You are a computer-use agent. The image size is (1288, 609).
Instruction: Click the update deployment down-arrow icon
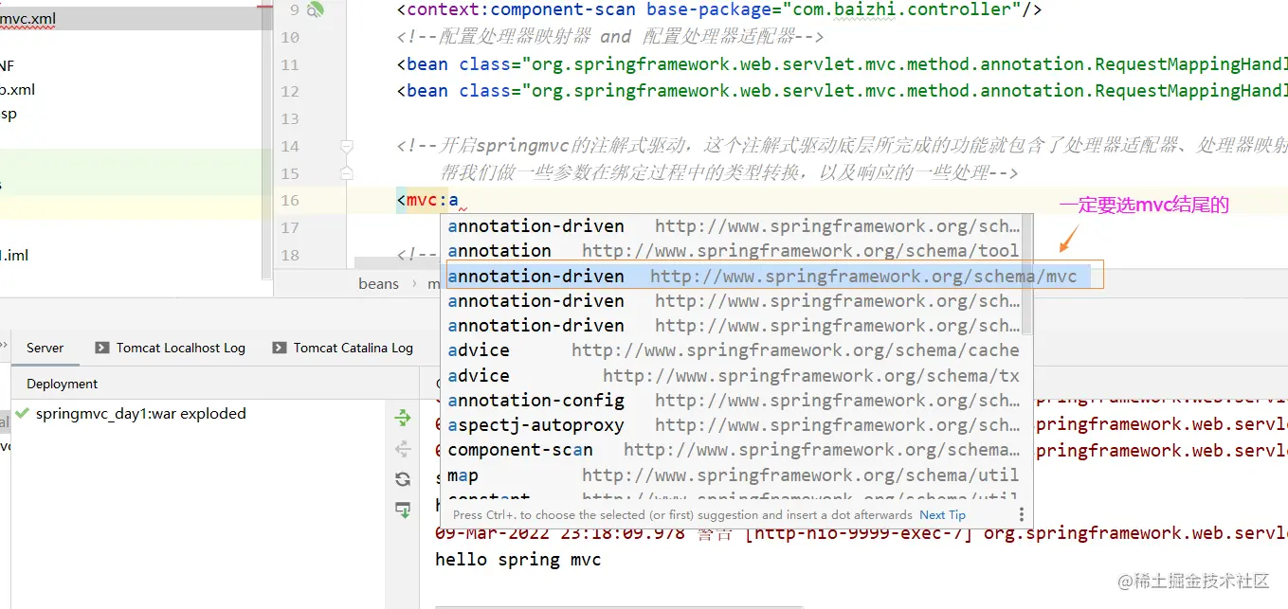tap(403, 510)
